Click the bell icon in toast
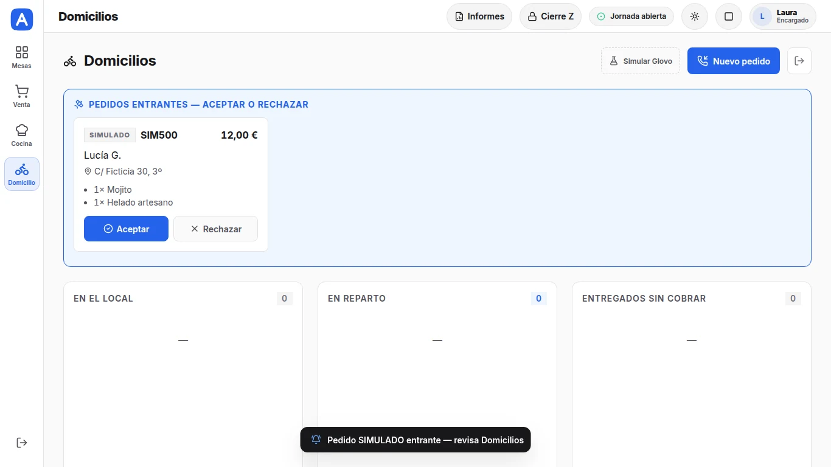The width and height of the screenshot is (831, 467). (x=316, y=440)
